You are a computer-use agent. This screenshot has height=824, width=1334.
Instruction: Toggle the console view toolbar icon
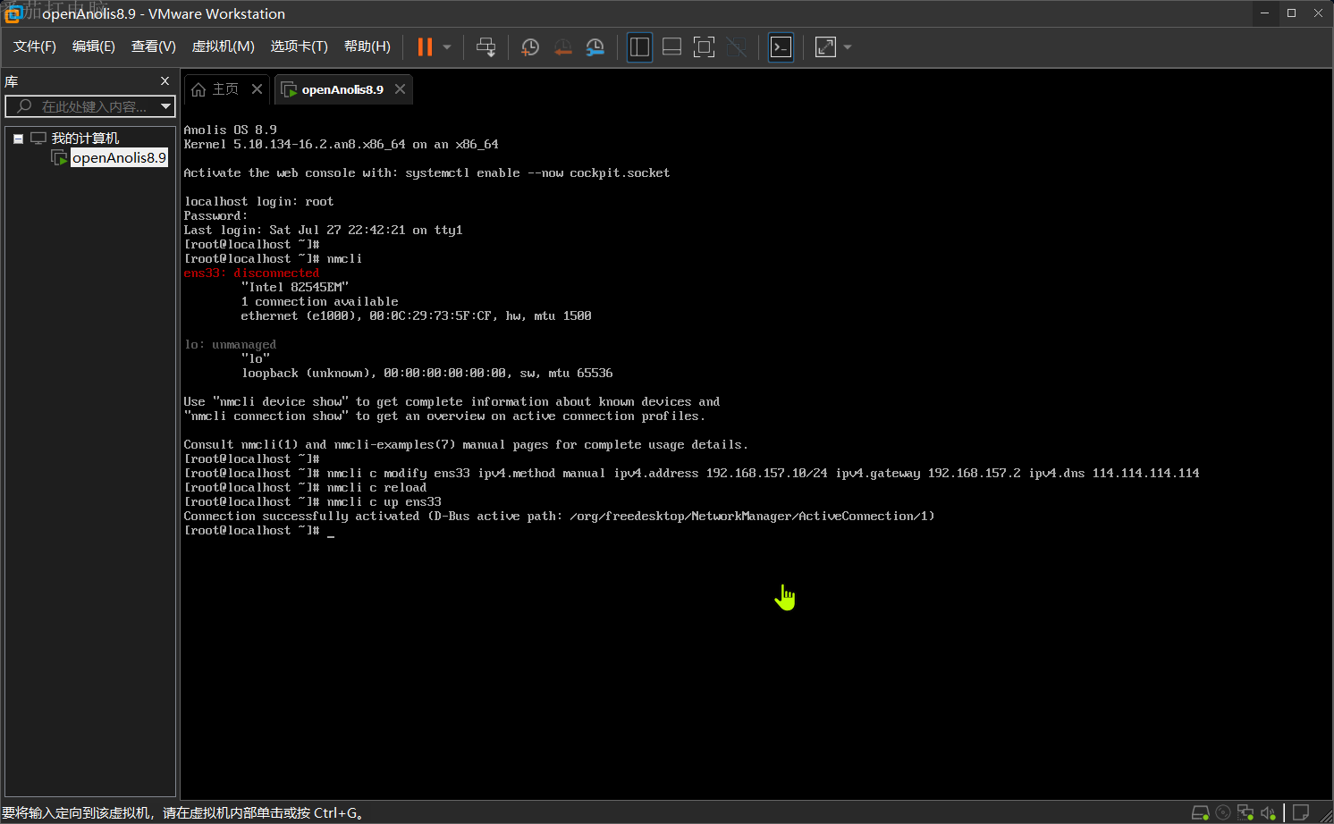781,47
